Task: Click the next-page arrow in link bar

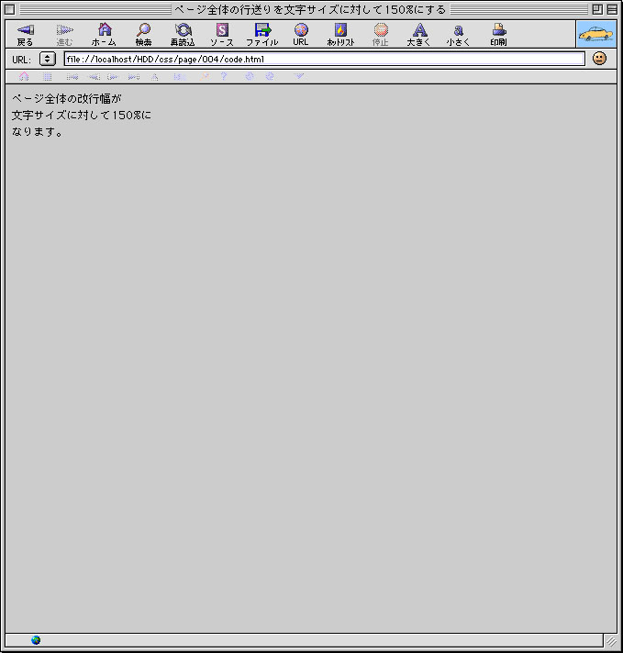Action: pos(113,77)
